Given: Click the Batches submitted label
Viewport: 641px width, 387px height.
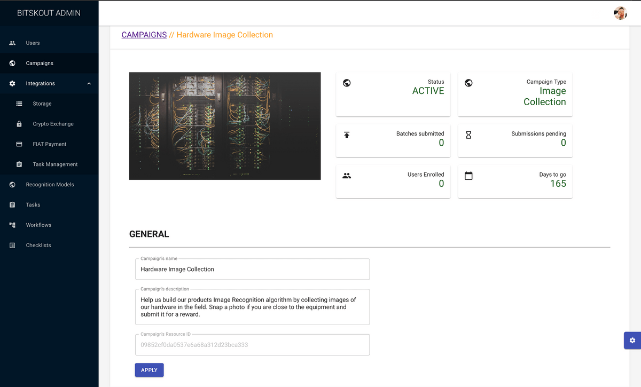Looking at the screenshot, I should pyautogui.click(x=420, y=133).
